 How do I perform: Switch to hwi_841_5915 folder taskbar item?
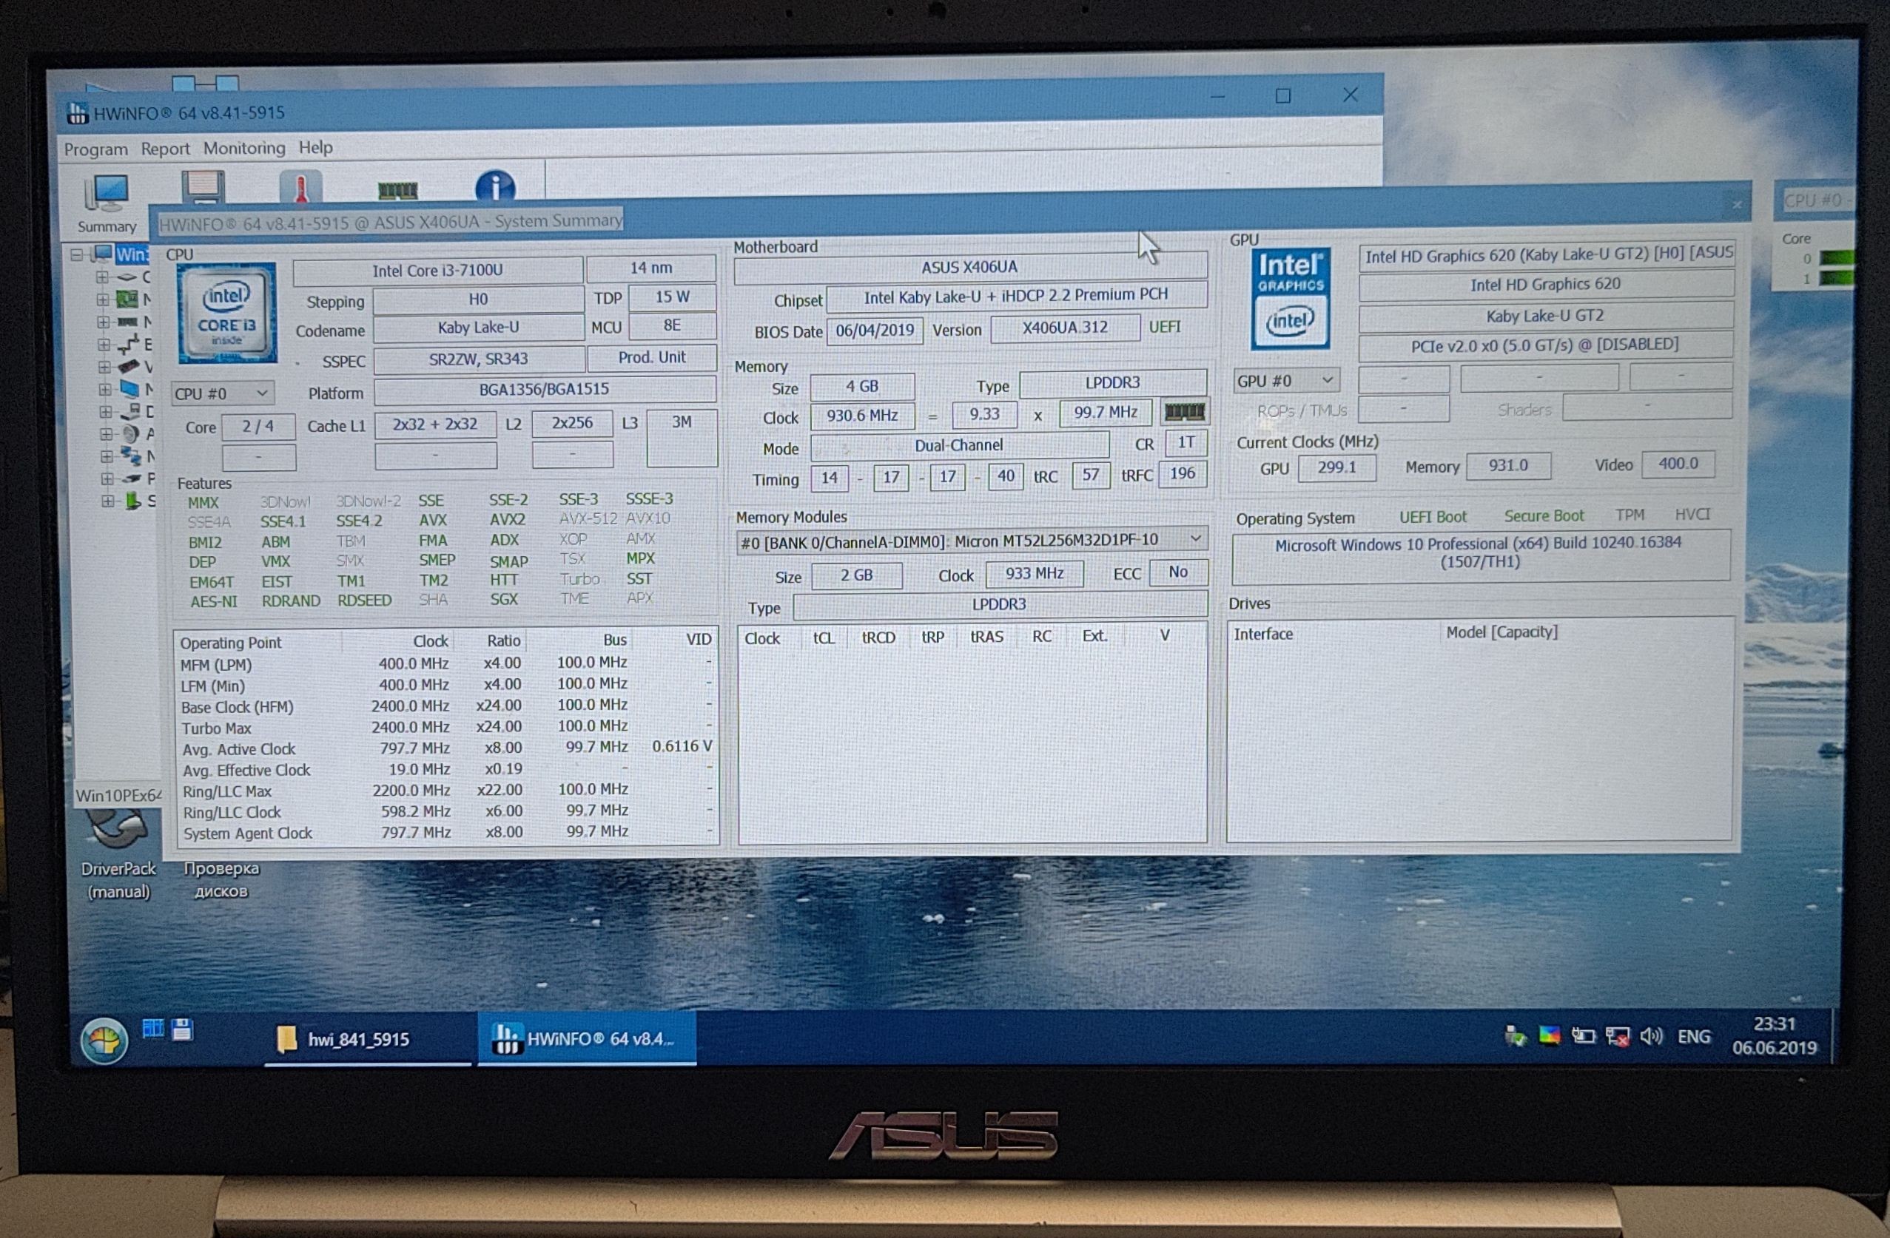(x=369, y=1040)
